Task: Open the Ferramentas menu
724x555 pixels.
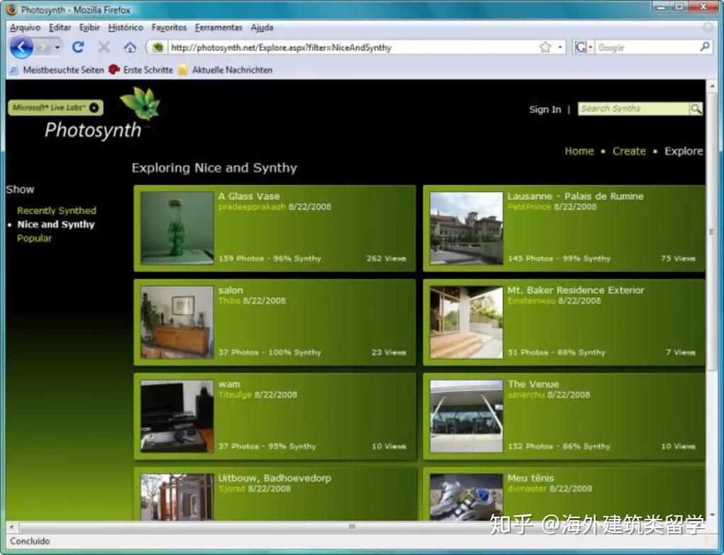Action: [x=219, y=28]
